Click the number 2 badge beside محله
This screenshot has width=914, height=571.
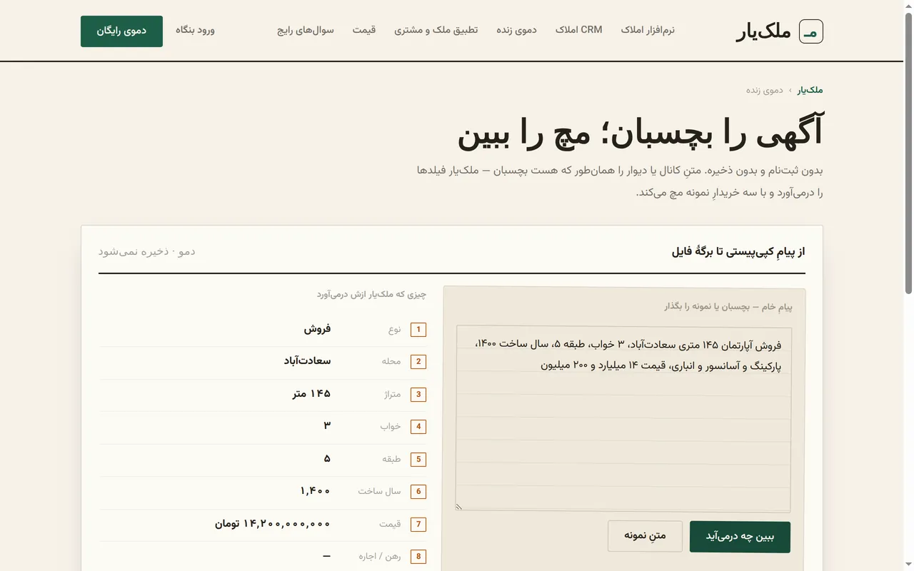pos(418,362)
